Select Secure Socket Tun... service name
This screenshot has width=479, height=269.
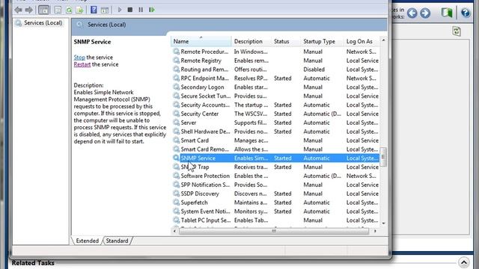[x=206, y=96]
